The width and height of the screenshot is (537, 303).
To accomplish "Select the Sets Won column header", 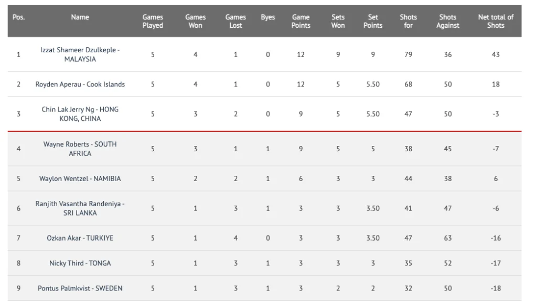I will tap(338, 21).
